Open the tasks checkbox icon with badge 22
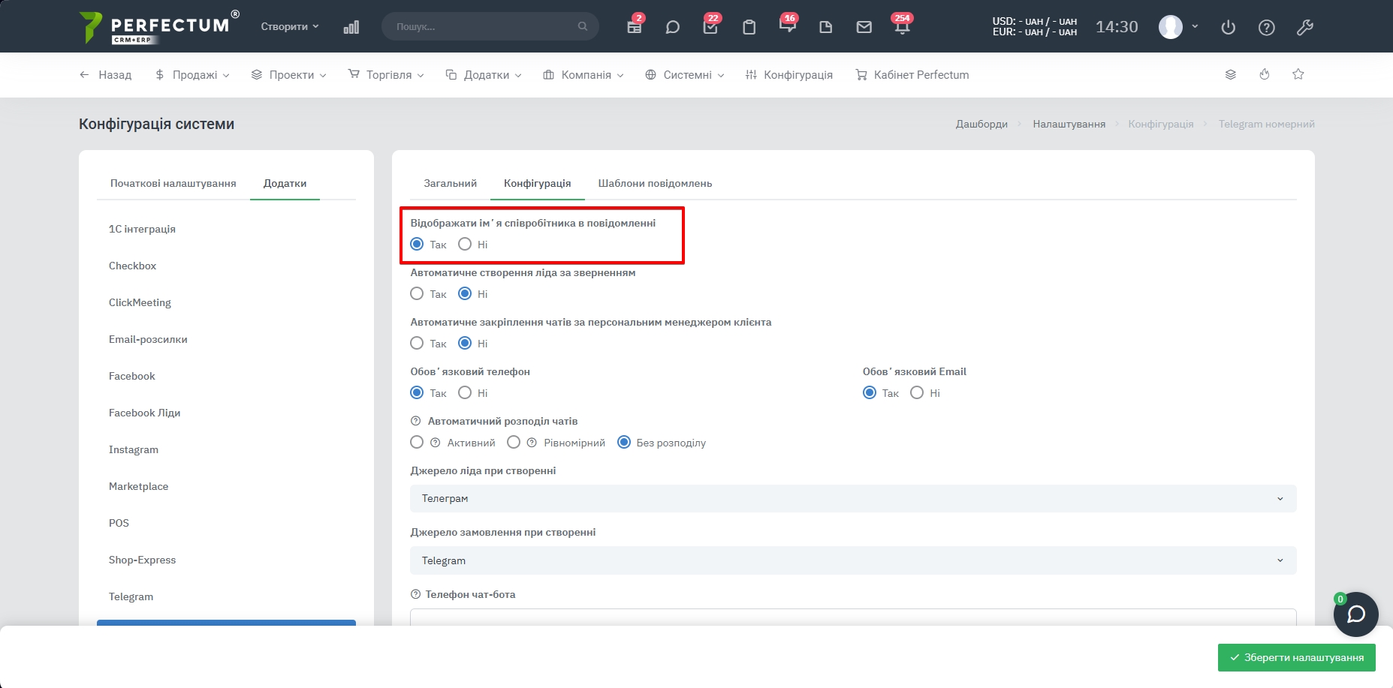 click(710, 27)
